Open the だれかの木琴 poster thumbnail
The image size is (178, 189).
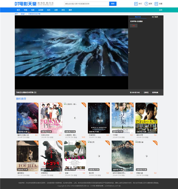[146, 118]
